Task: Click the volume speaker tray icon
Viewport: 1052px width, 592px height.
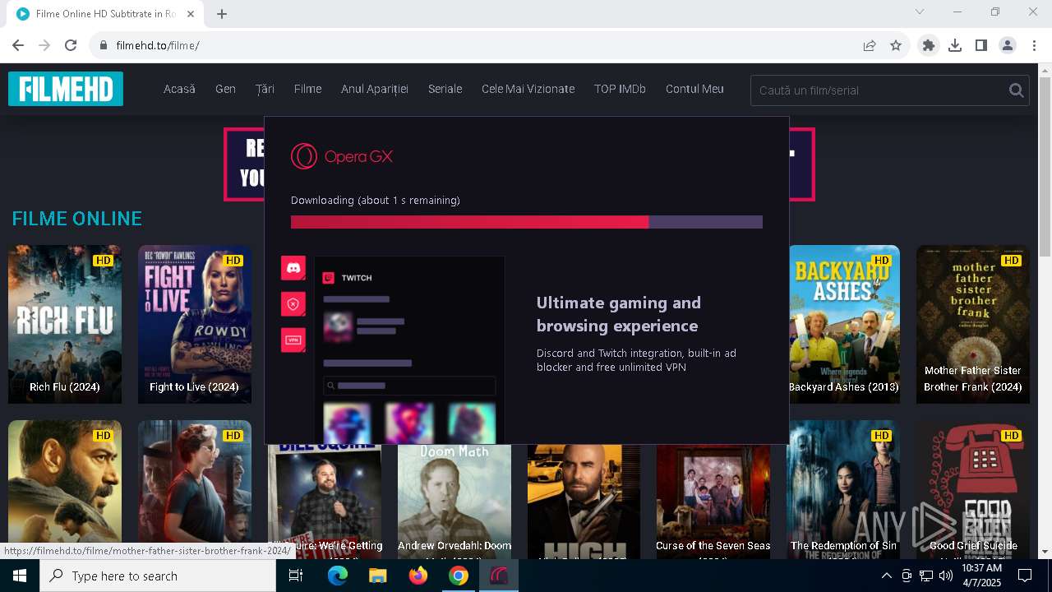Action: (x=946, y=576)
